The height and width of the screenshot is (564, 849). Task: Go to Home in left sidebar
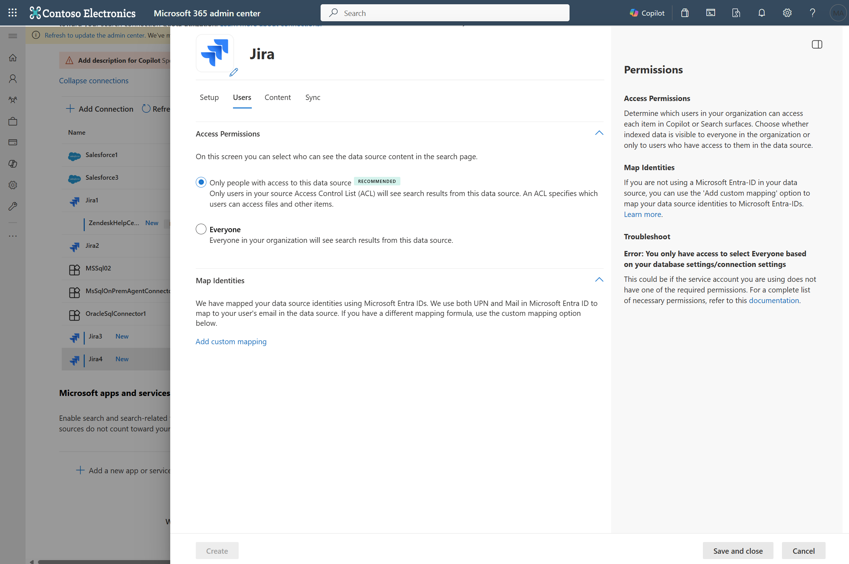[x=13, y=57]
